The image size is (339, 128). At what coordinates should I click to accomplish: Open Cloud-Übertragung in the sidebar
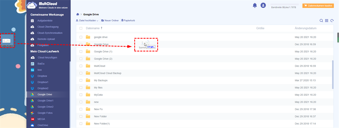[48, 27]
